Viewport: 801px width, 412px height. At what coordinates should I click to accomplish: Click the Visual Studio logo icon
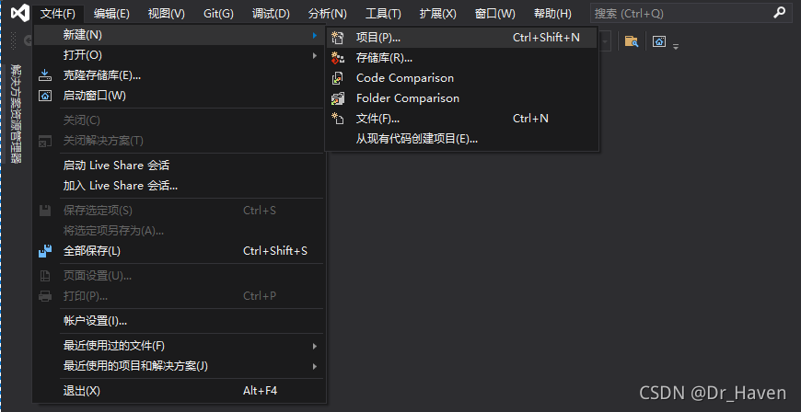point(20,13)
